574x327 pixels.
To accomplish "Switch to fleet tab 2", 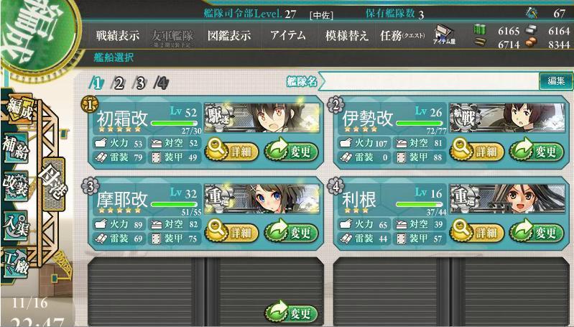I will [x=118, y=83].
